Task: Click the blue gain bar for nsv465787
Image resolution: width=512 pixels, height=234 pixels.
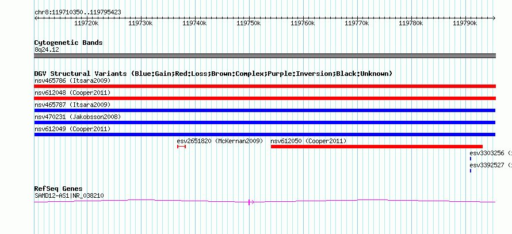Action: (265, 110)
